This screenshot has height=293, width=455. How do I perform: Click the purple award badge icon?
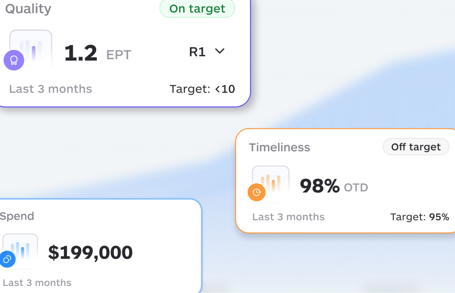pyautogui.click(x=14, y=60)
